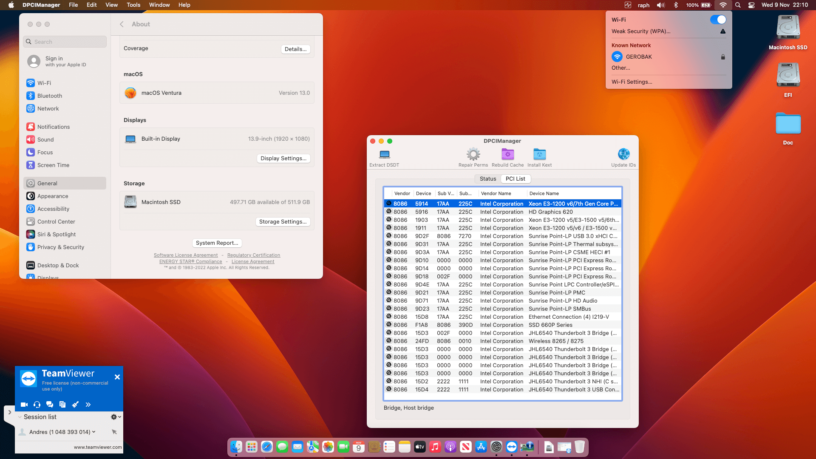Click Wi-Fi Settings in the Wi-Fi menu

coord(632,82)
